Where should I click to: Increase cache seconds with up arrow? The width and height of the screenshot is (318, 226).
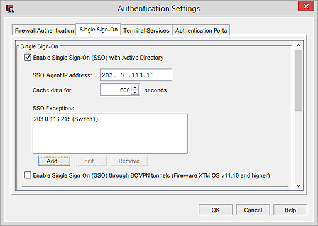tap(135, 87)
